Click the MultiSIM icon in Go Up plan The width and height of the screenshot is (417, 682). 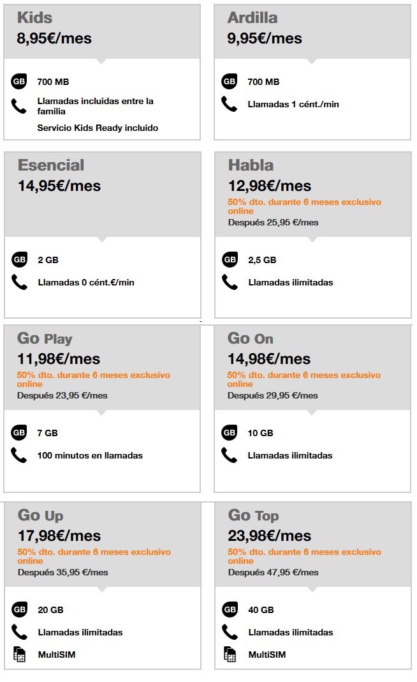click(x=19, y=655)
